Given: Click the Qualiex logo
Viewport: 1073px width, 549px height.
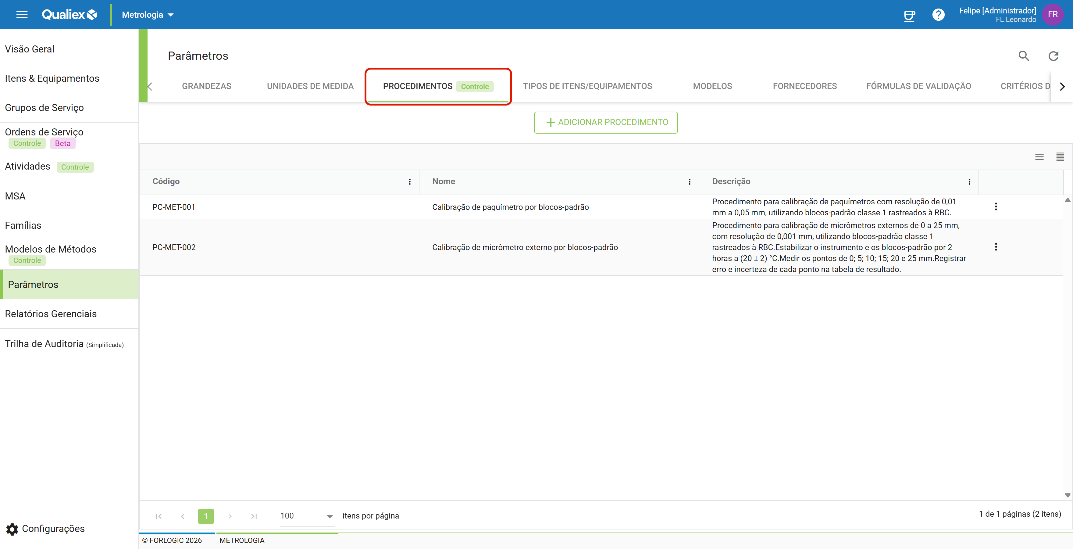Looking at the screenshot, I should (69, 15).
